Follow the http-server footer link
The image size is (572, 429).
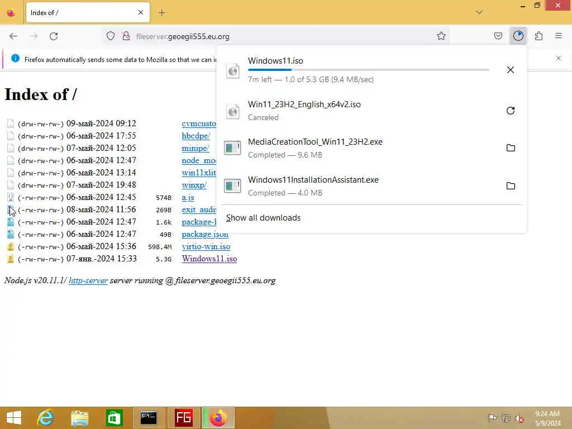pos(88,280)
